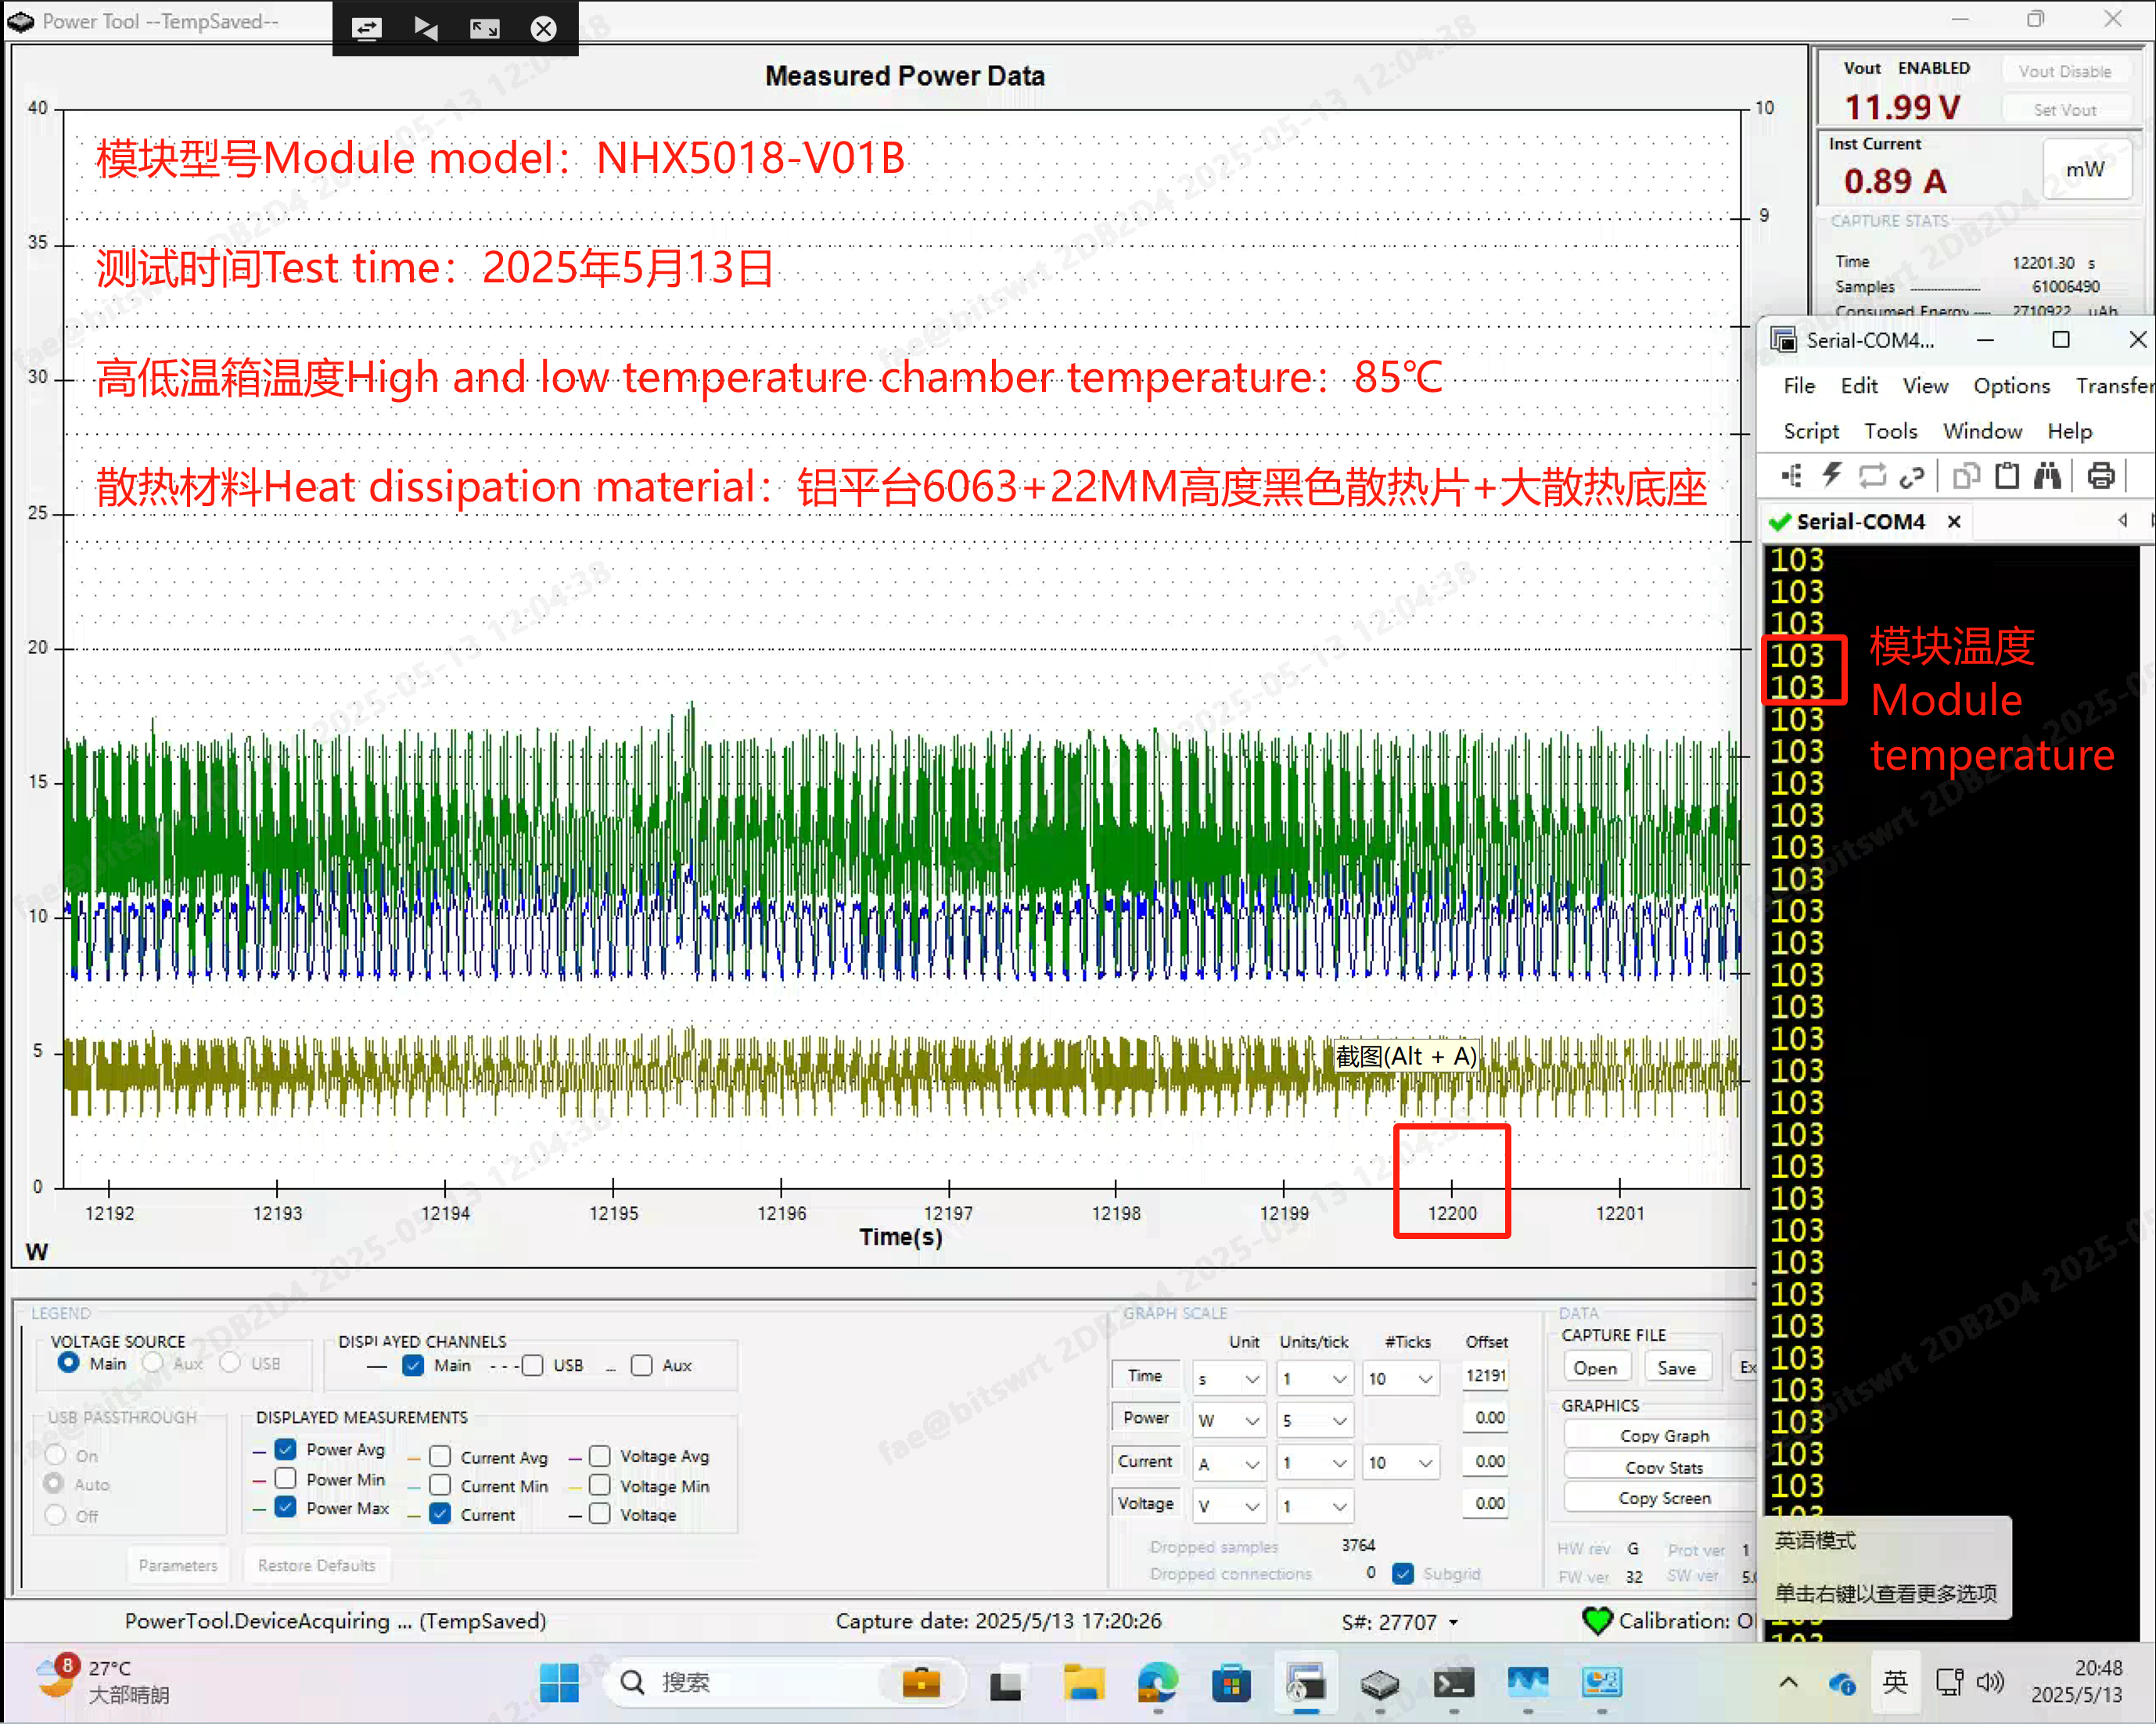
Task: Click the clipboard Paste icon
Action: 2006,476
